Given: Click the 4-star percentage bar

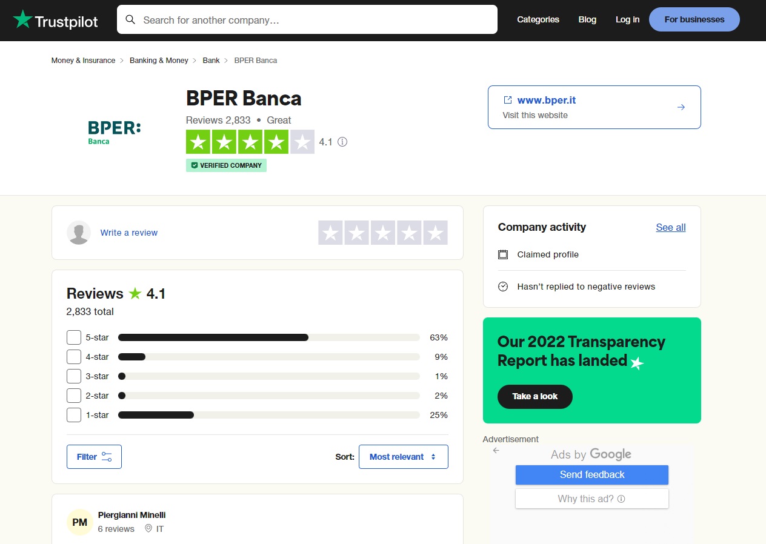Looking at the screenshot, I should coord(269,357).
